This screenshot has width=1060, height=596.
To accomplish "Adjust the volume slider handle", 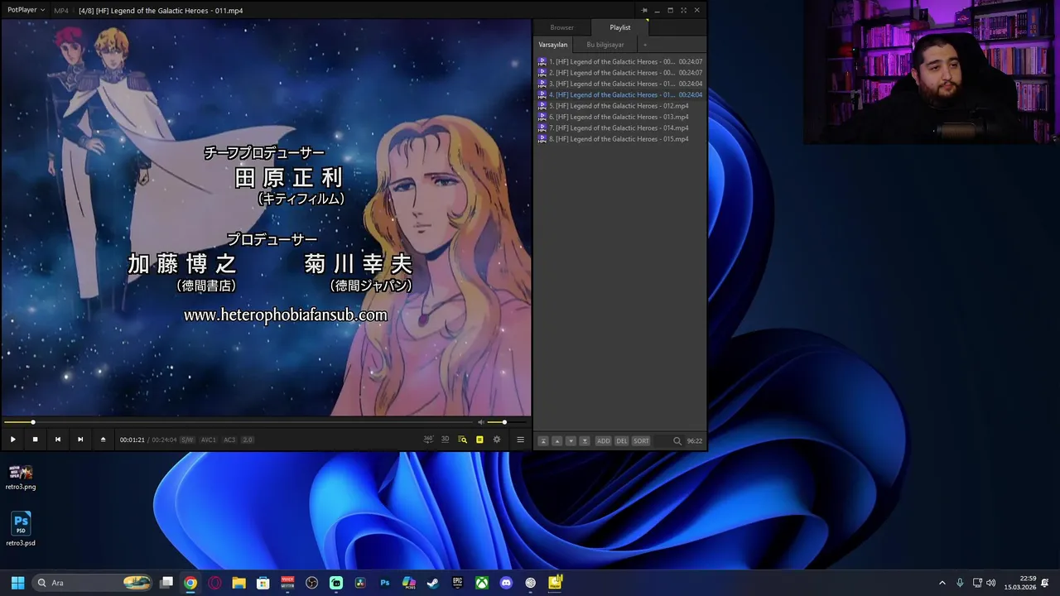I will tap(503, 422).
